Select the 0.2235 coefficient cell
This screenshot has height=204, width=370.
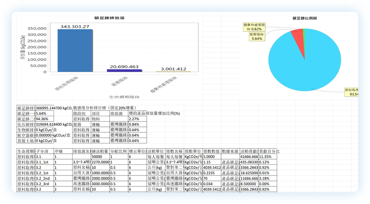click(x=212, y=173)
